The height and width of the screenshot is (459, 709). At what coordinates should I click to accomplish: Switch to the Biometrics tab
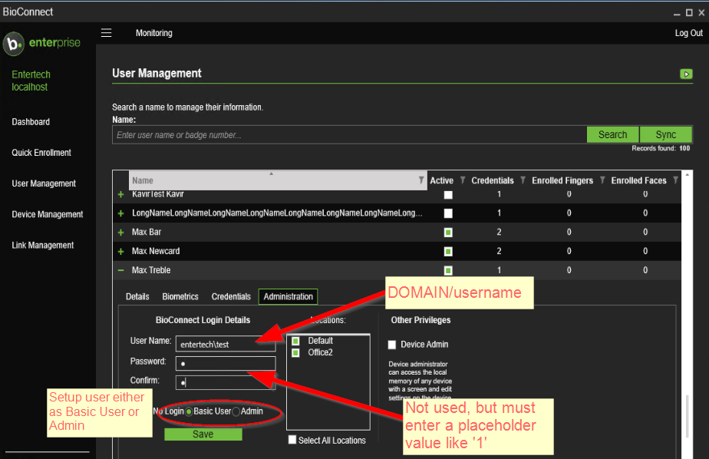[181, 296]
